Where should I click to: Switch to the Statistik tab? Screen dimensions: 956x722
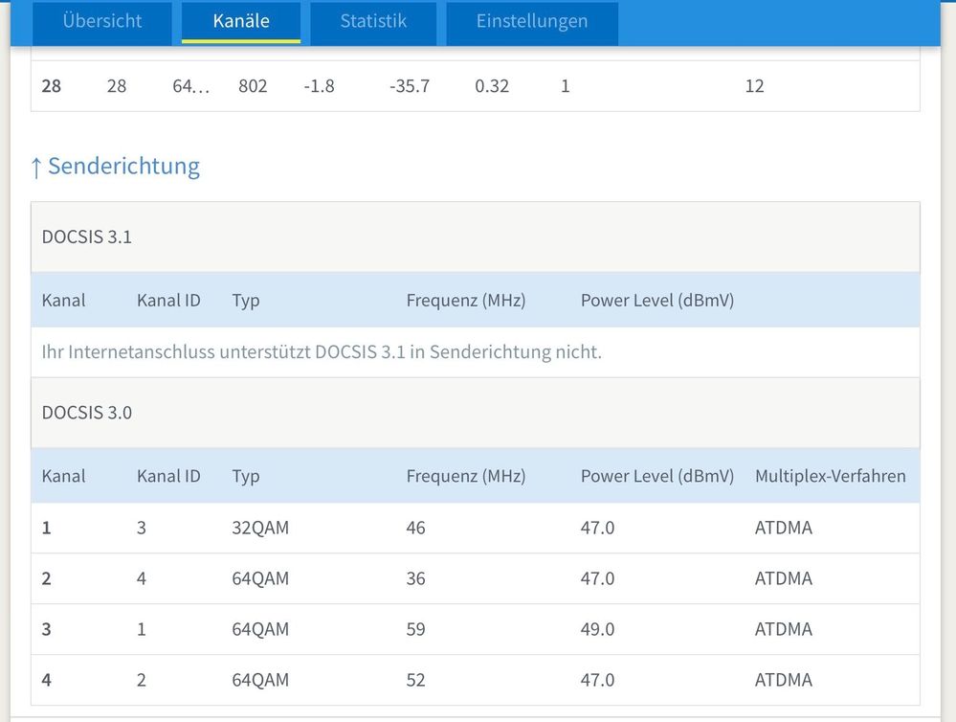[373, 21]
